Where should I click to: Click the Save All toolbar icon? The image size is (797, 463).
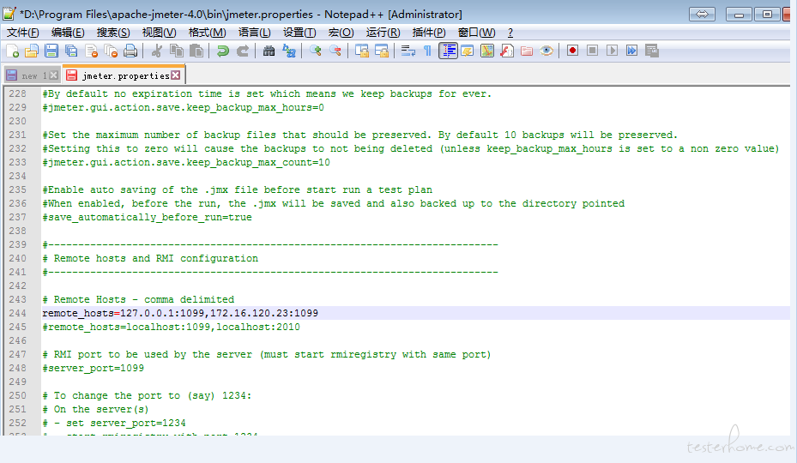[71, 51]
